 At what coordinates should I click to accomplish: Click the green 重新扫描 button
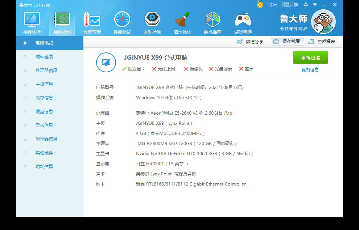pos(310,57)
